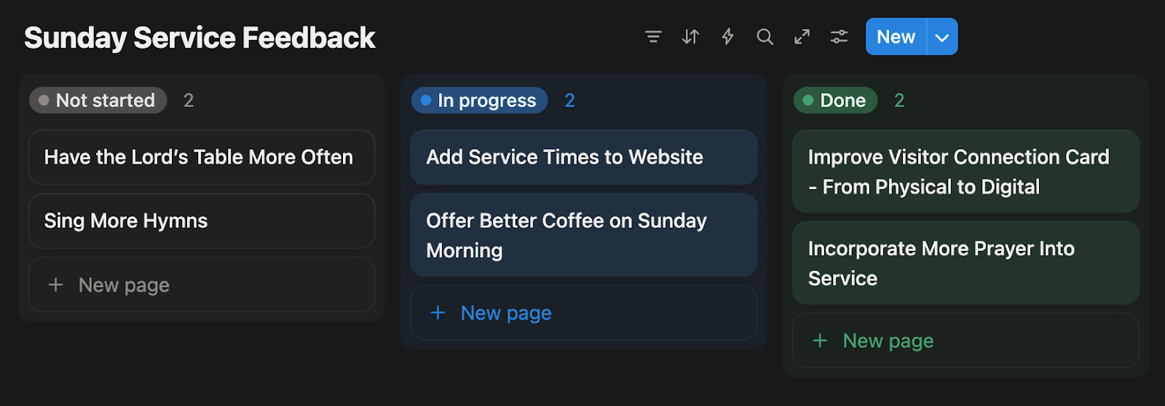
Task: Expand board to full page icon
Action: (x=802, y=36)
